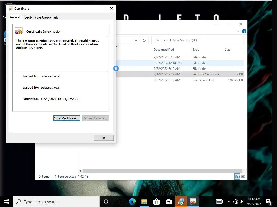Sort by Date modified column
This screenshot has width=277, height=207.
(x=171, y=50)
